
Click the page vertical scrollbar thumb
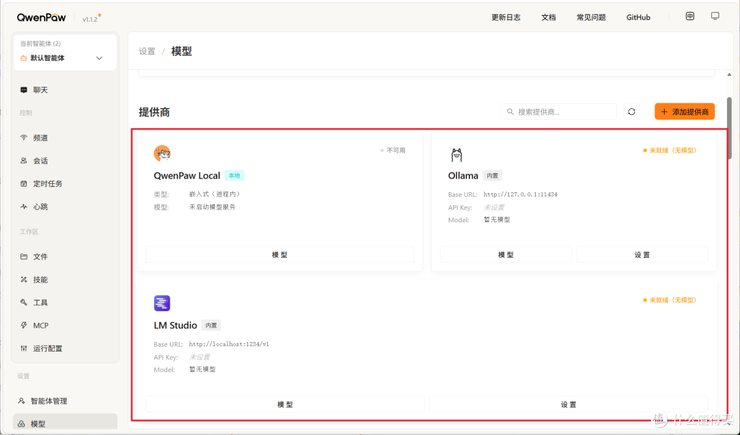coord(729,128)
